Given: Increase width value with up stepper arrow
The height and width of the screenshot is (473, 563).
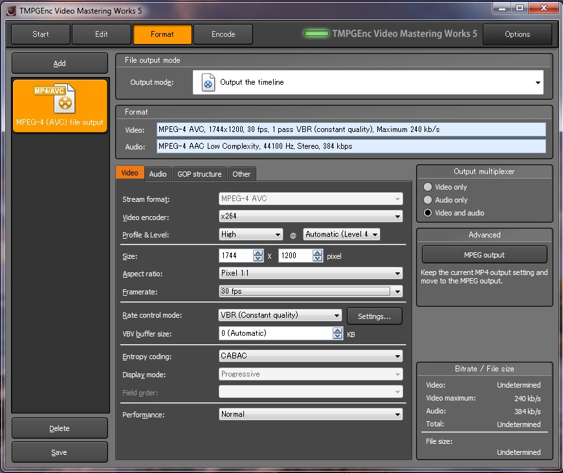Looking at the screenshot, I should pos(258,252).
